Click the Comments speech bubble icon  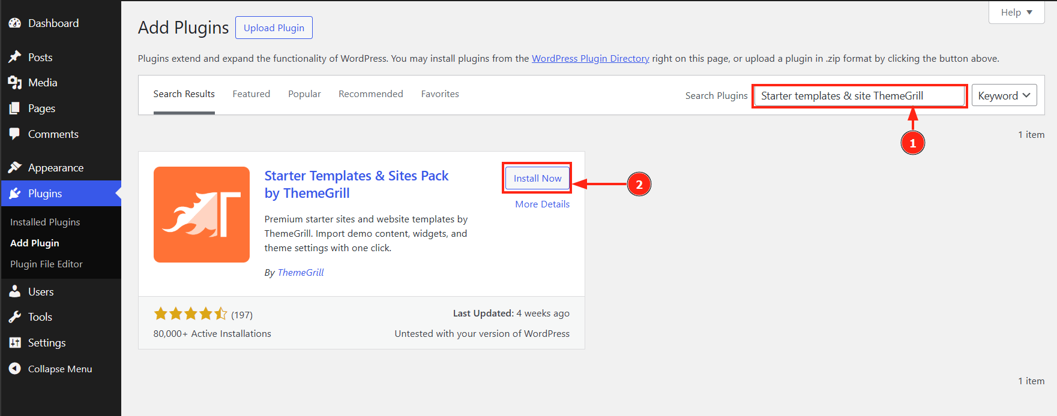point(15,134)
